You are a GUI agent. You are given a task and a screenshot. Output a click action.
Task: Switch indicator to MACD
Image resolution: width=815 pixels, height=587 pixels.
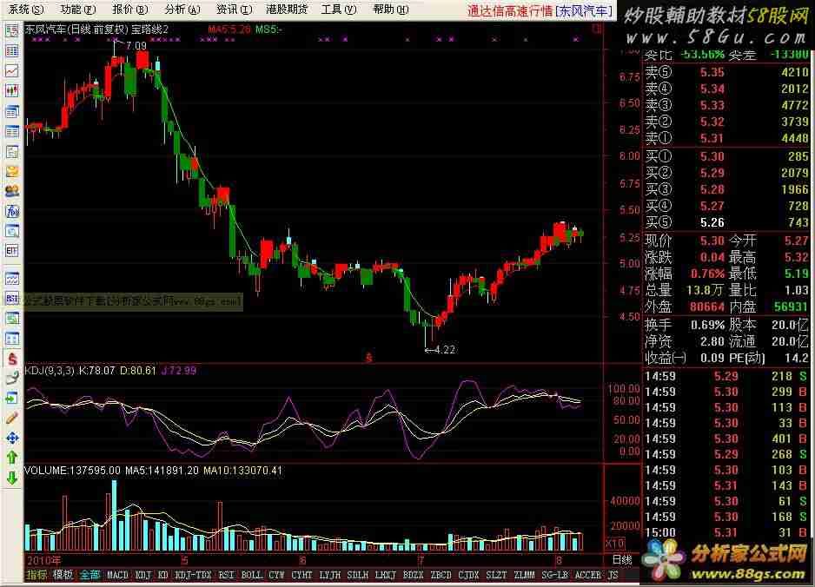(x=117, y=575)
